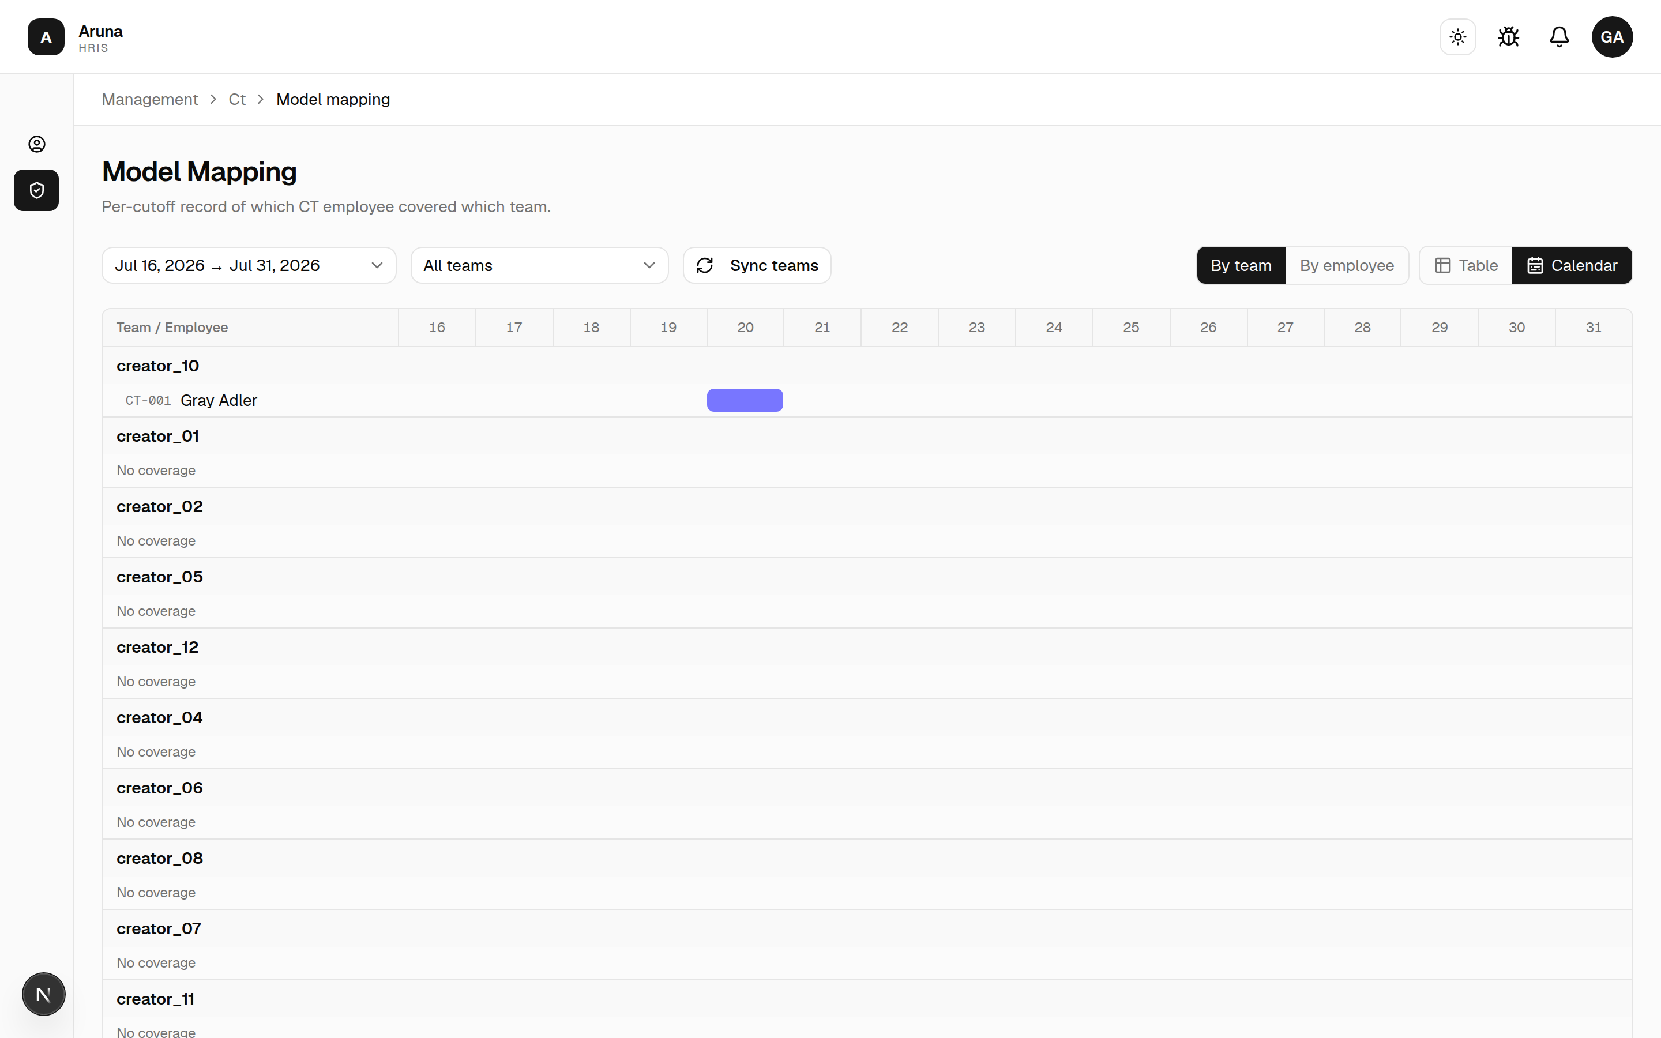1661x1038 pixels.
Task: Go to Ct breadcrumb
Action: [x=237, y=100]
